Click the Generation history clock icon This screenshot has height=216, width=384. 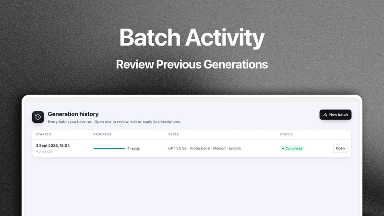[x=38, y=117]
